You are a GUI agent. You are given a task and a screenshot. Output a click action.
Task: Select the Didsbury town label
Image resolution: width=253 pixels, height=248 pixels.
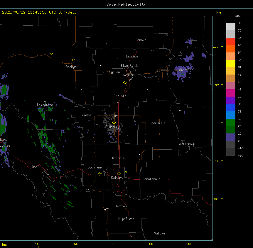point(112,127)
